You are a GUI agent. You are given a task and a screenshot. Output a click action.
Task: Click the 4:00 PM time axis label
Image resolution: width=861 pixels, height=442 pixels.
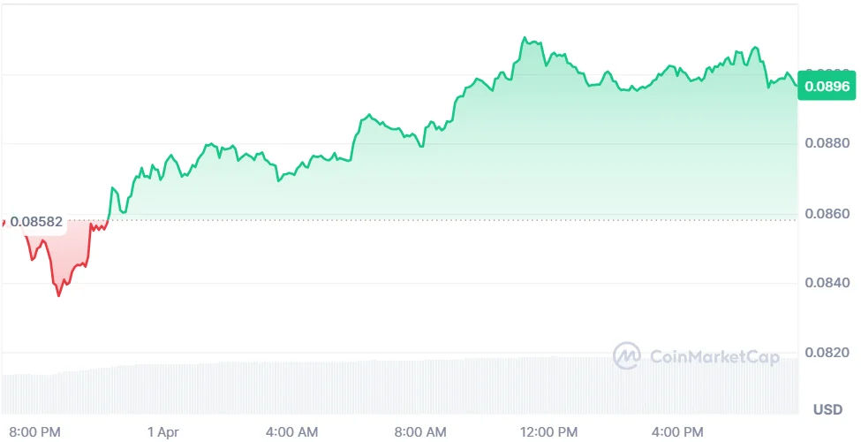point(677,432)
